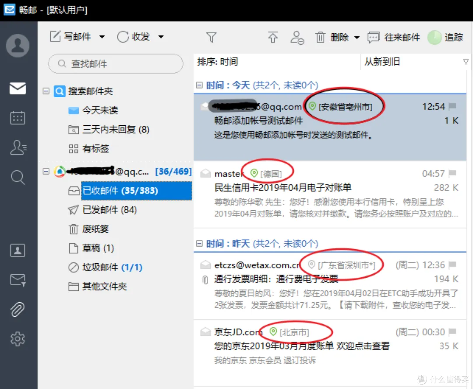Open the 其他文件夹 folder
This screenshot has width=473, height=389.
tap(97, 286)
